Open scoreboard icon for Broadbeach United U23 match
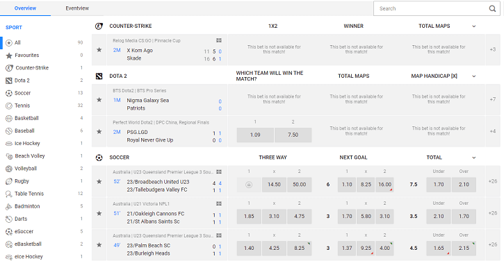Image resolution: width=504 pixels, height=261 pixels. [219, 171]
